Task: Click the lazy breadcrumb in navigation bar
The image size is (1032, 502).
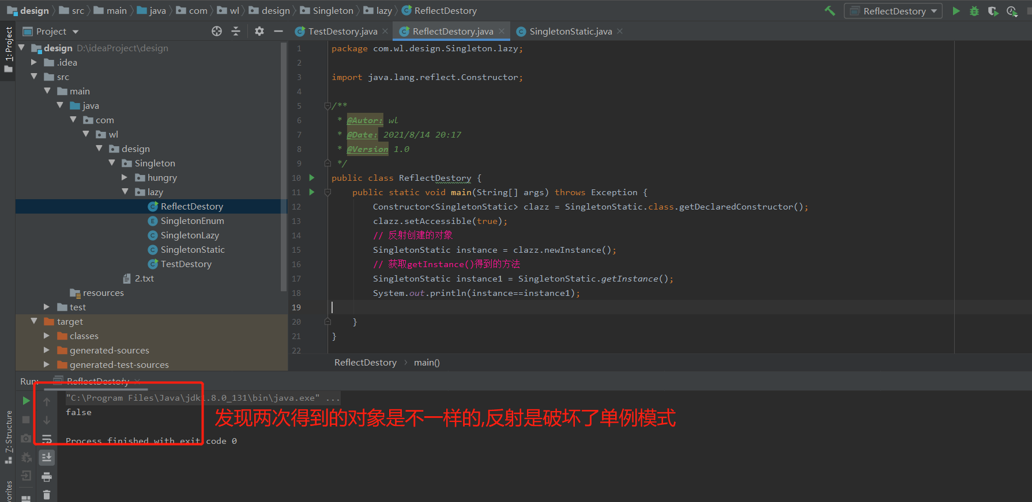Action: pyautogui.click(x=378, y=10)
